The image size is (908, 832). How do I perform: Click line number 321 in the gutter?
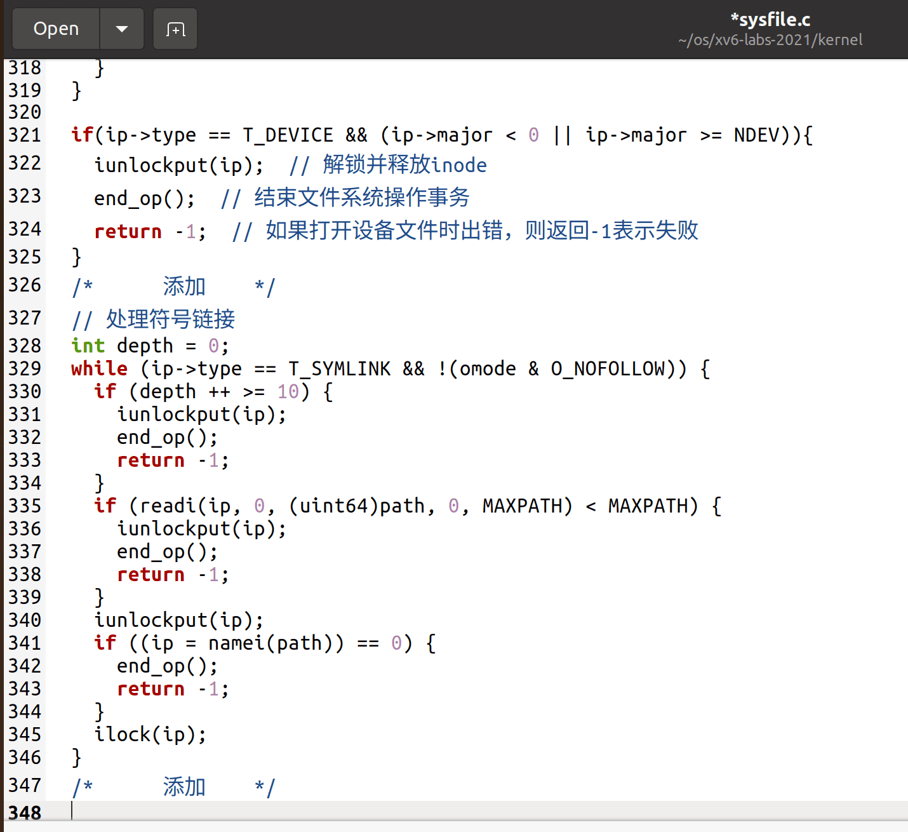[25, 135]
